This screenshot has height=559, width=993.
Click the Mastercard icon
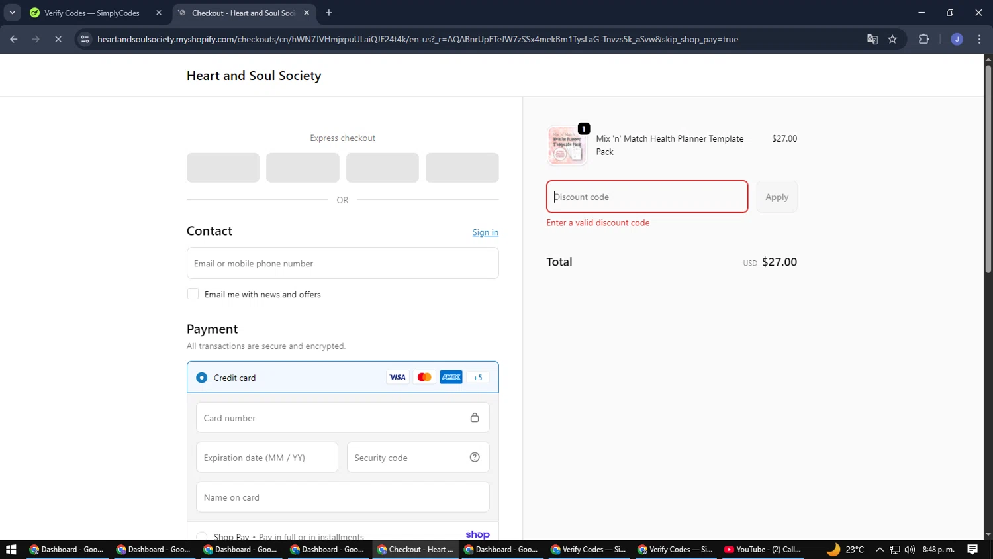[x=424, y=377]
